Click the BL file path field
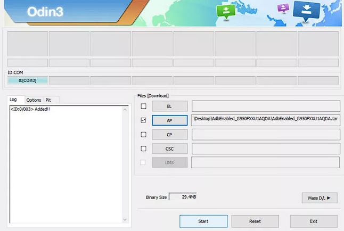 click(x=266, y=106)
